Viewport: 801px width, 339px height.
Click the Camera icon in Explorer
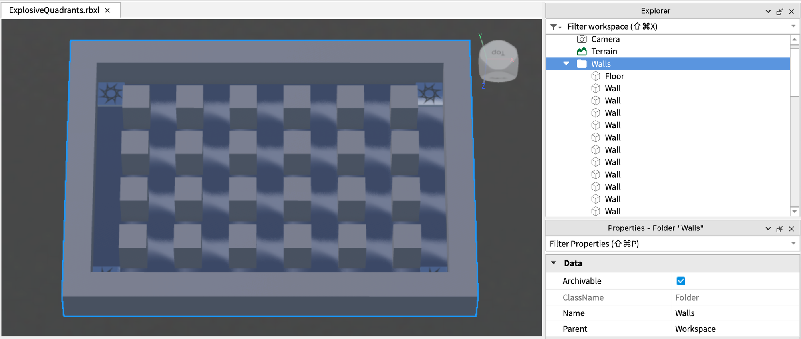click(582, 39)
